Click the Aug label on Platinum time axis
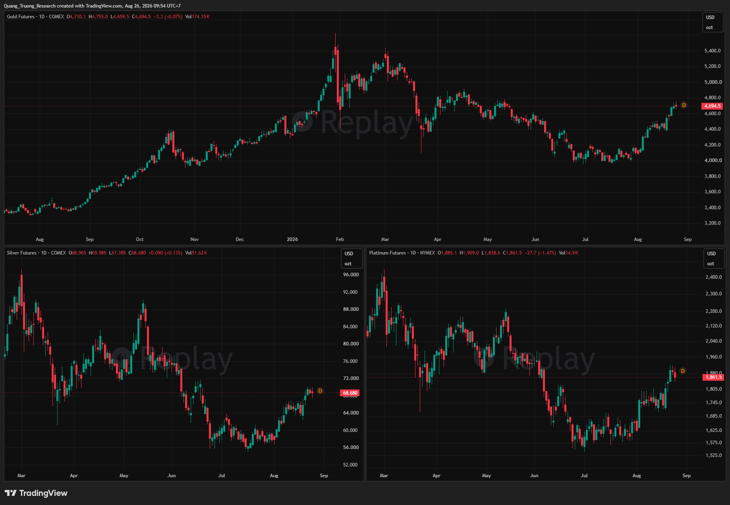Image resolution: width=730 pixels, height=505 pixels. click(x=637, y=476)
